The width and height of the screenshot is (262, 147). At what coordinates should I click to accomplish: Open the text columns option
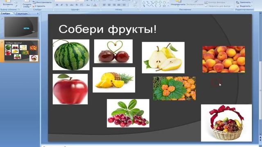[124, 5]
